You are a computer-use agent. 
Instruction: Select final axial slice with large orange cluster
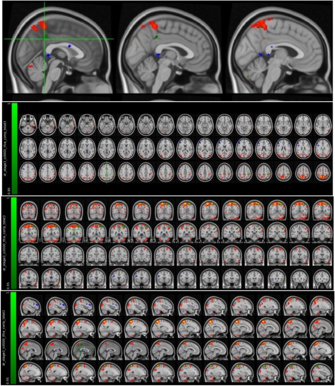(x=323, y=173)
